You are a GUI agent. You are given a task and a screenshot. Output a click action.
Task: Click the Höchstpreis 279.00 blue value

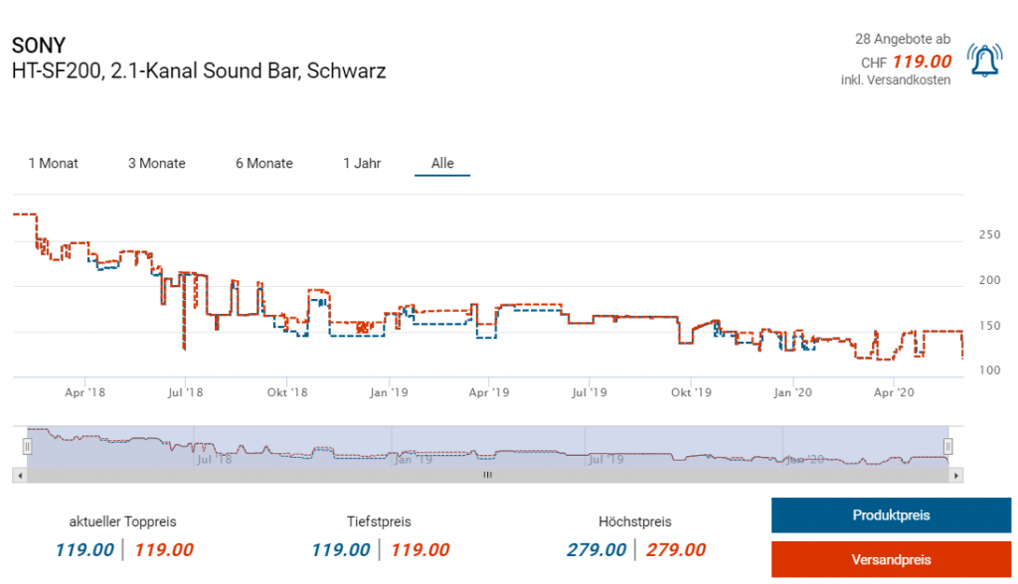[x=596, y=550]
